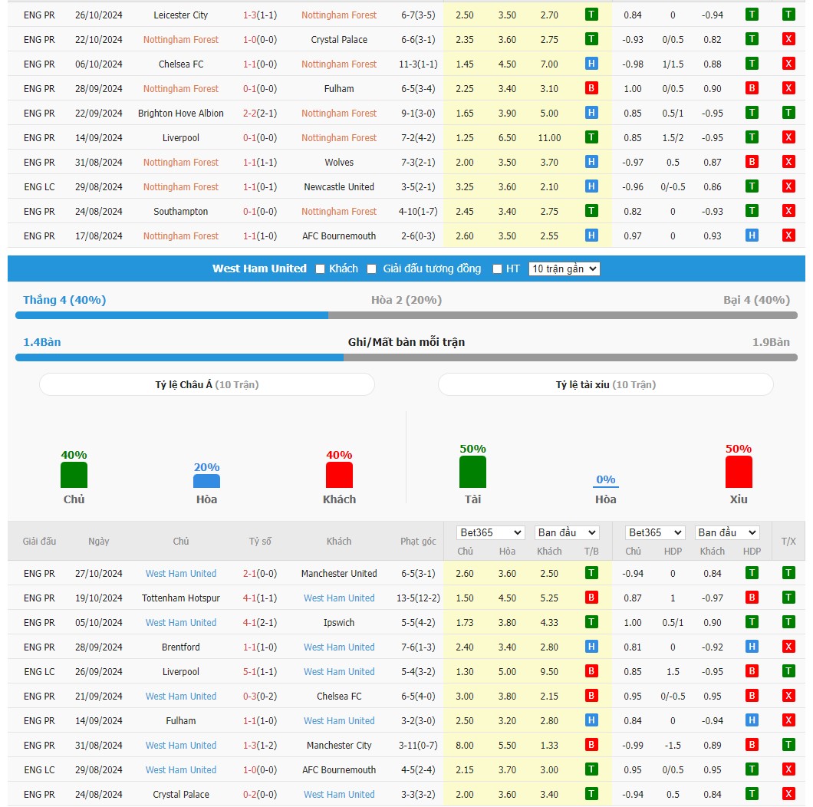Viewport: 813px width, 807px height.
Task: Click Nottingham Forest in the Wolves row
Action: [x=180, y=163]
